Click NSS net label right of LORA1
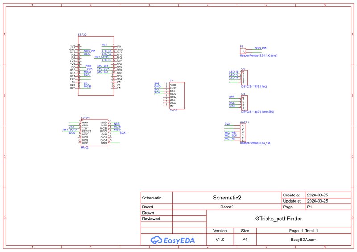 pyautogui.click(x=116, y=124)
